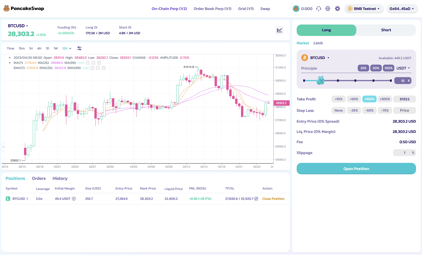
Task: Hide the MA indicator with eye icon
Action: pyautogui.click(x=88, y=63)
